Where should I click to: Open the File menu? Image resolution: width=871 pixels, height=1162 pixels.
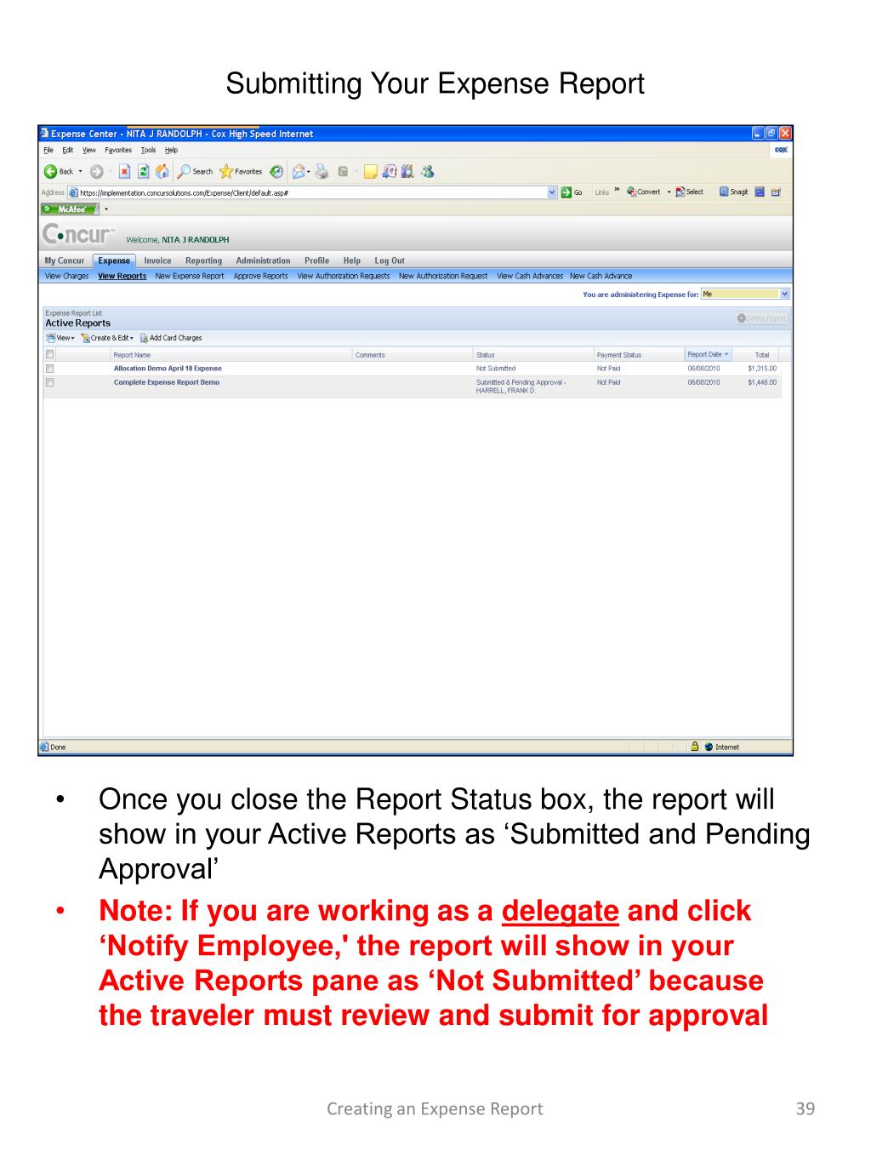[x=48, y=151]
